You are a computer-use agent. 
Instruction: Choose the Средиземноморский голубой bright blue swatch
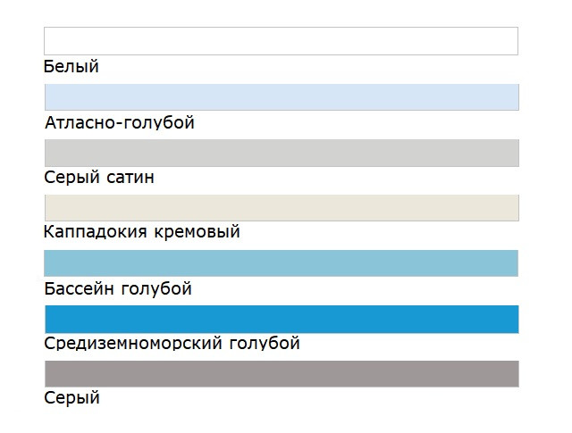tap(281, 319)
